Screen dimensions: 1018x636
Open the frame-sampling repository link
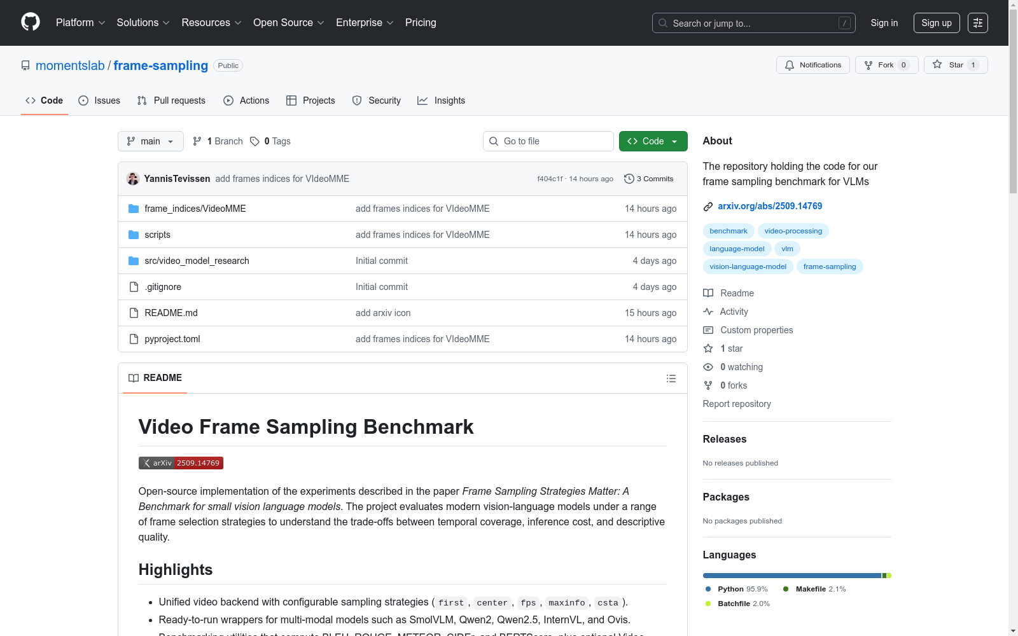[161, 66]
